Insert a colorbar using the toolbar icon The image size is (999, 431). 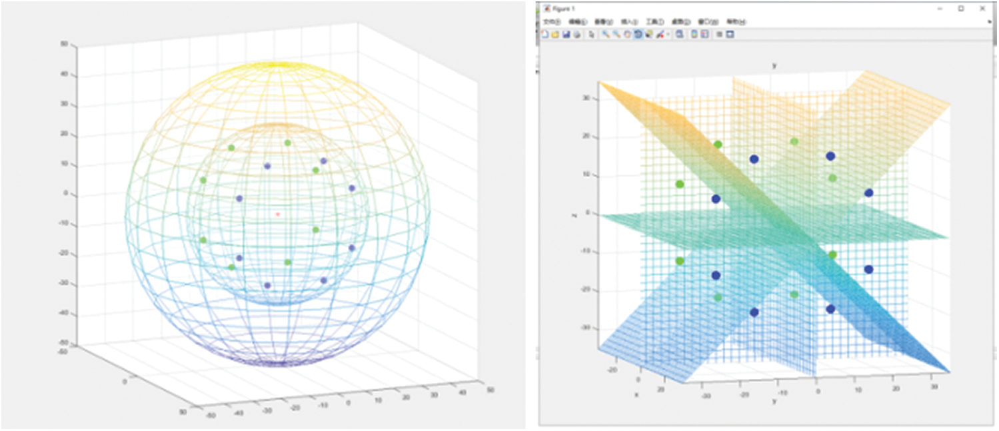694,34
